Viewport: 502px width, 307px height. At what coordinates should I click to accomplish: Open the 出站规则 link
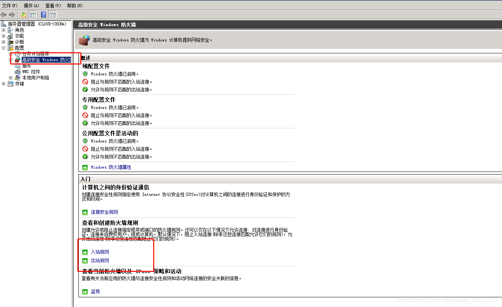pos(100,260)
